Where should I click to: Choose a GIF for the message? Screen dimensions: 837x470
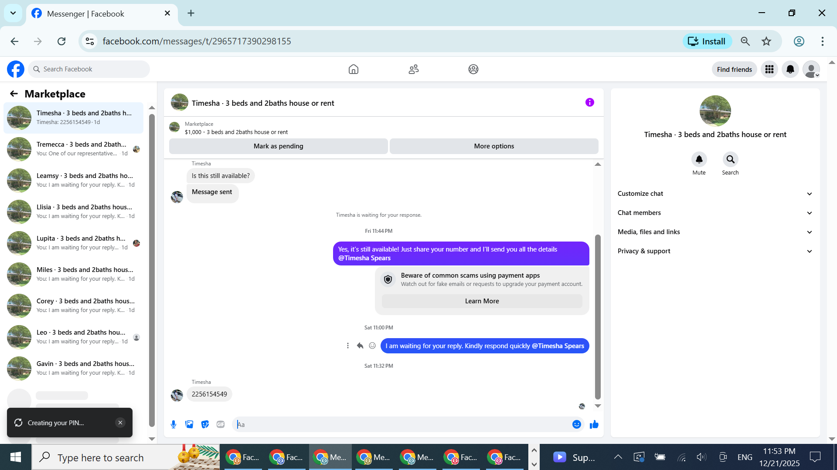[x=221, y=424]
